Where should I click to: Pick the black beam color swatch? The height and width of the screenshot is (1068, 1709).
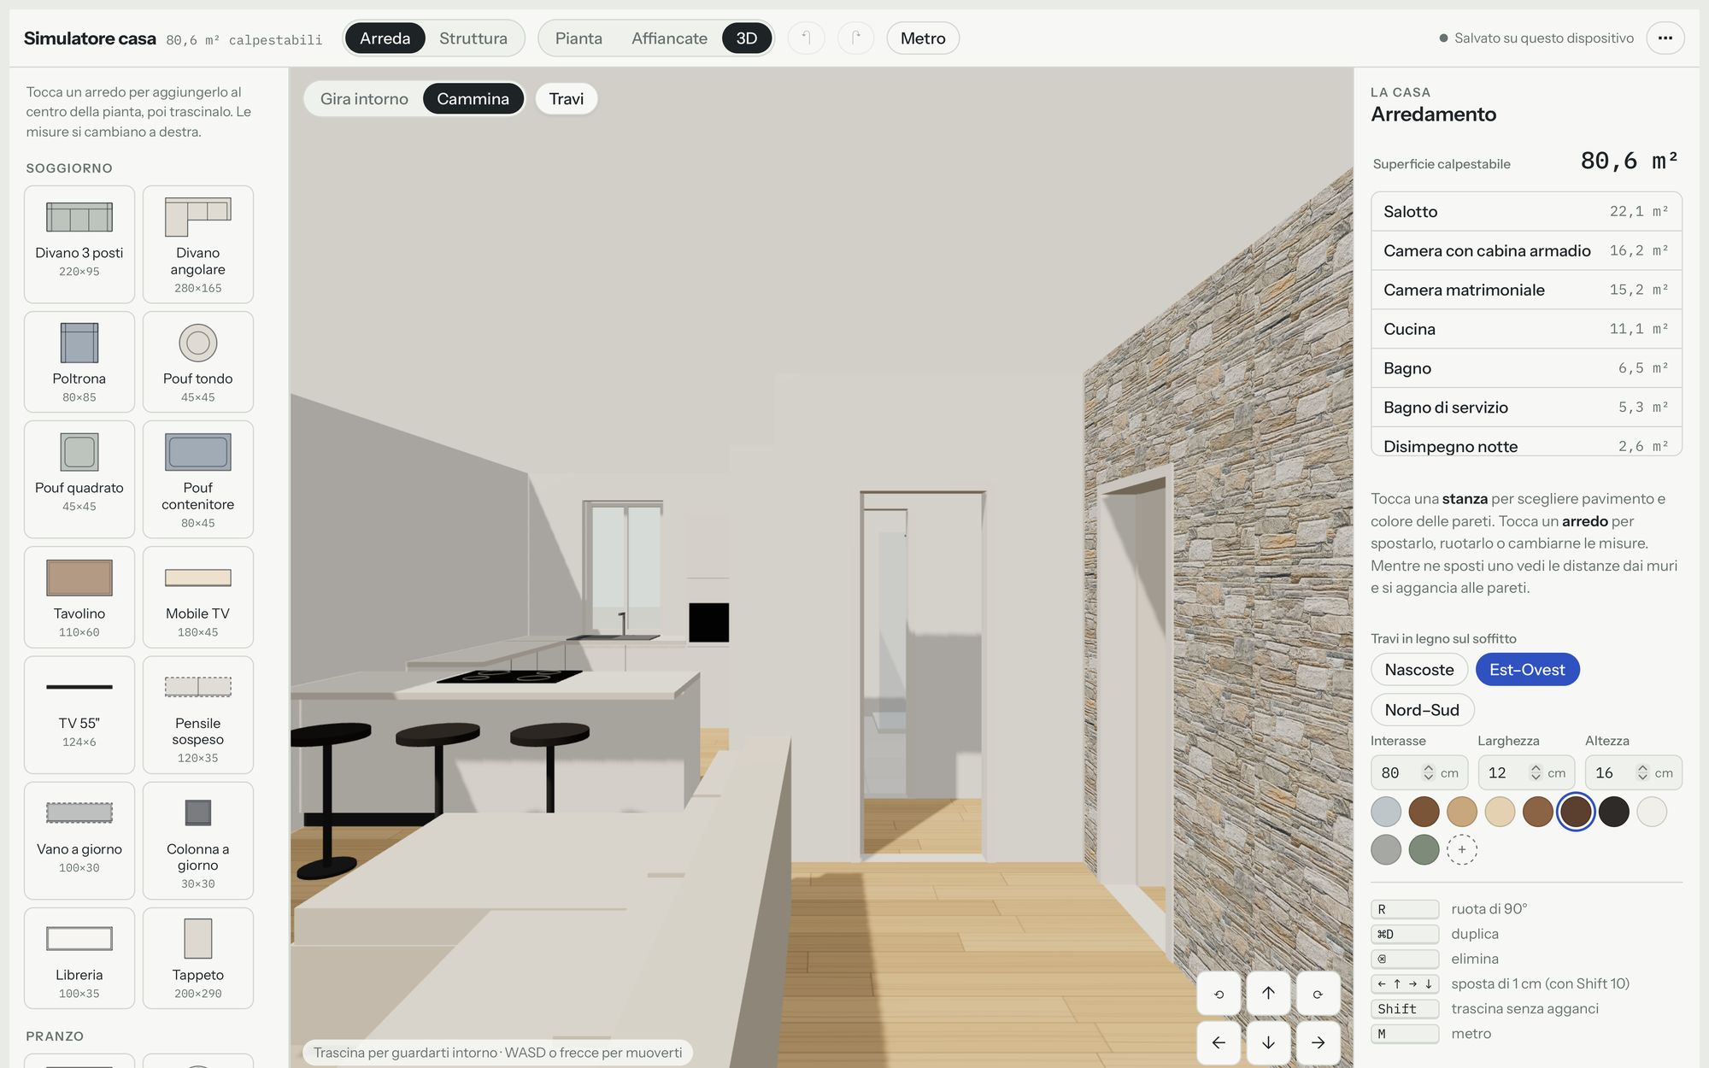(x=1613, y=812)
